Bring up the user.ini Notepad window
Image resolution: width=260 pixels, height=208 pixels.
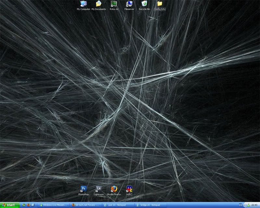click(x=118, y=205)
